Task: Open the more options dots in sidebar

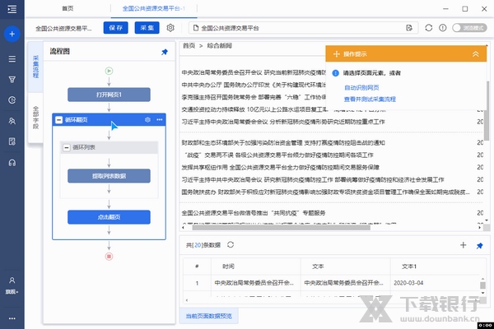Action: click(x=12, y=318)
